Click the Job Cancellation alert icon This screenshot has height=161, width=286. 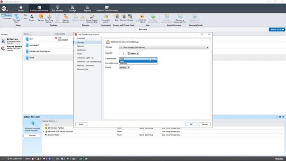56,38
